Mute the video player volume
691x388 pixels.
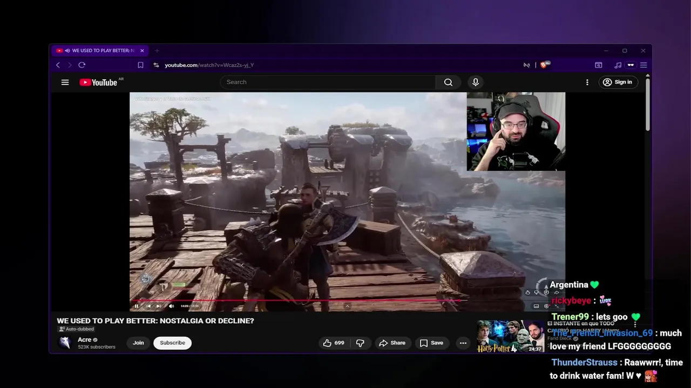coord(171,306)
